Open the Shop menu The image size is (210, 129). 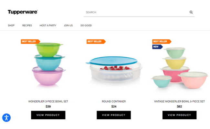coord(11,25)
